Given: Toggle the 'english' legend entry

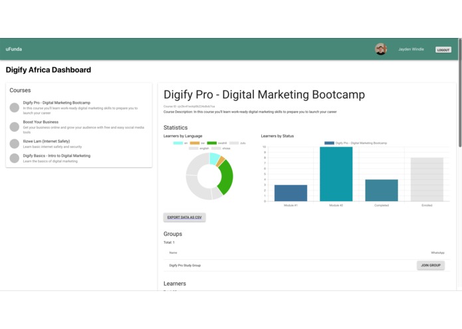Looking at the screenshot, I should tap(199, 149).
